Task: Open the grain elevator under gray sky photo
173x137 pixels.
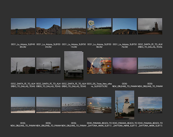Action: [150, 26]
